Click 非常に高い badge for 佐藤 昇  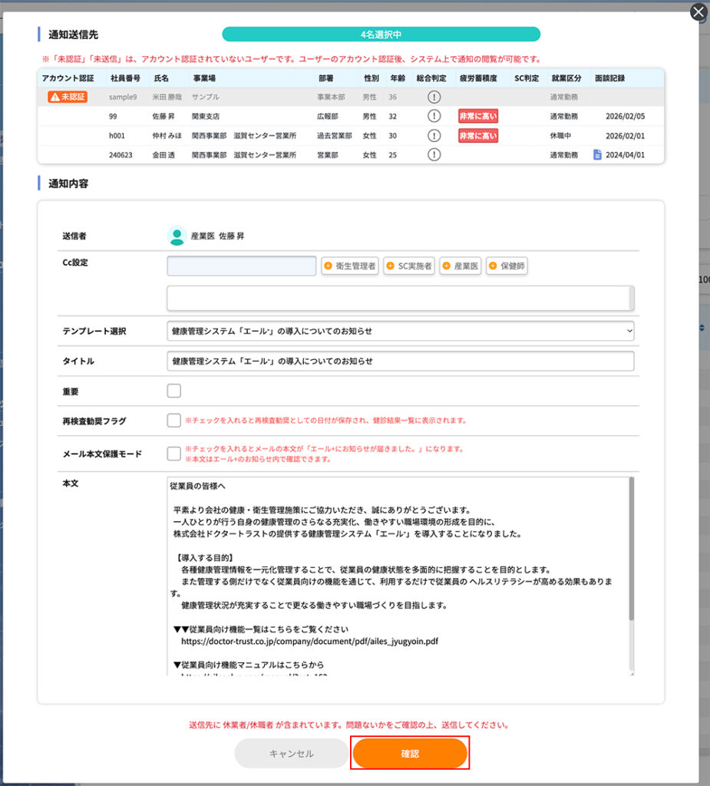(x=477, y=117)
